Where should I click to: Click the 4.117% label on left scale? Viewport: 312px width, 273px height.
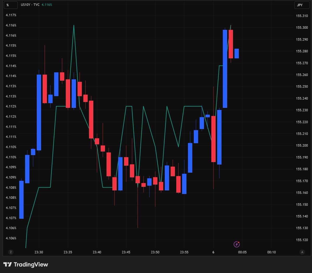tap(11, 15)
